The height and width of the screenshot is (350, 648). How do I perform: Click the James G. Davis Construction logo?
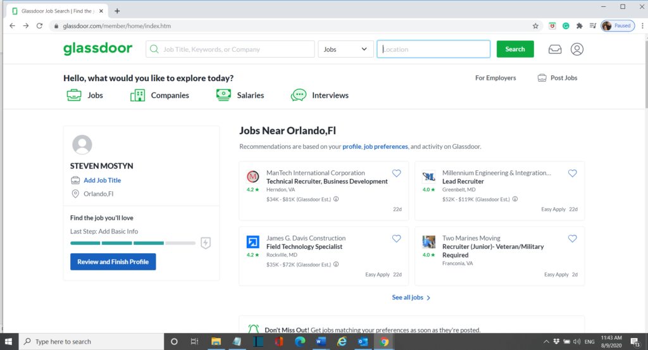tap(253, 242)
